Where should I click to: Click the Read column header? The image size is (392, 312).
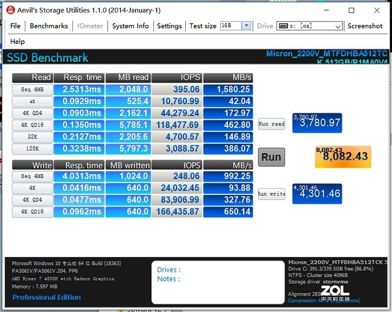coord(32,78)
